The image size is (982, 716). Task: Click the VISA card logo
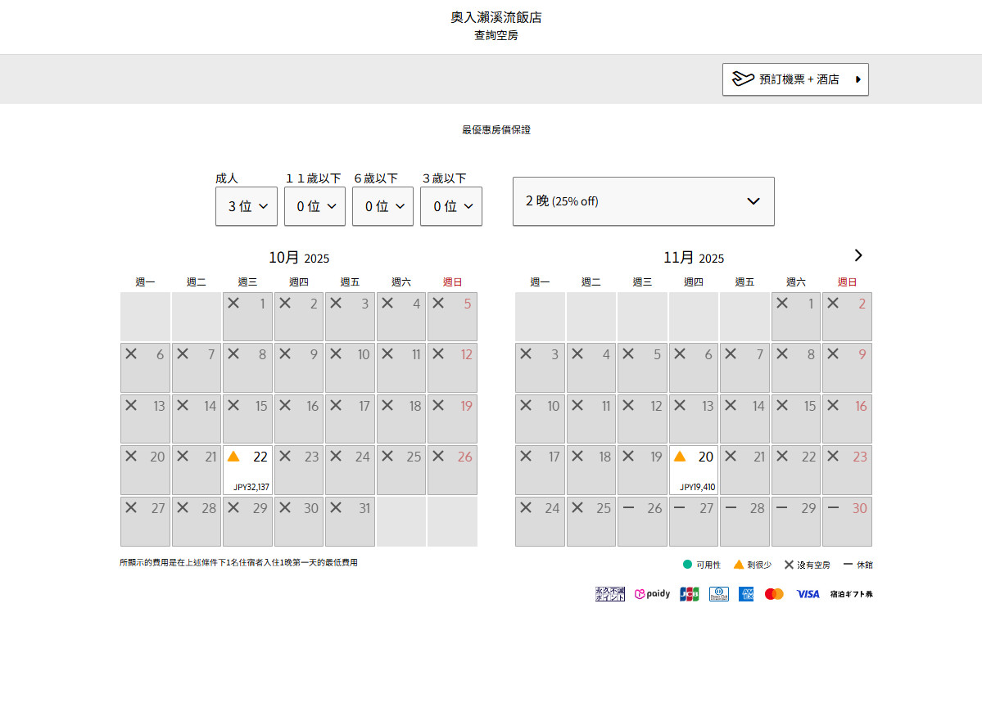pyautogui.click(x=808, y=594)
